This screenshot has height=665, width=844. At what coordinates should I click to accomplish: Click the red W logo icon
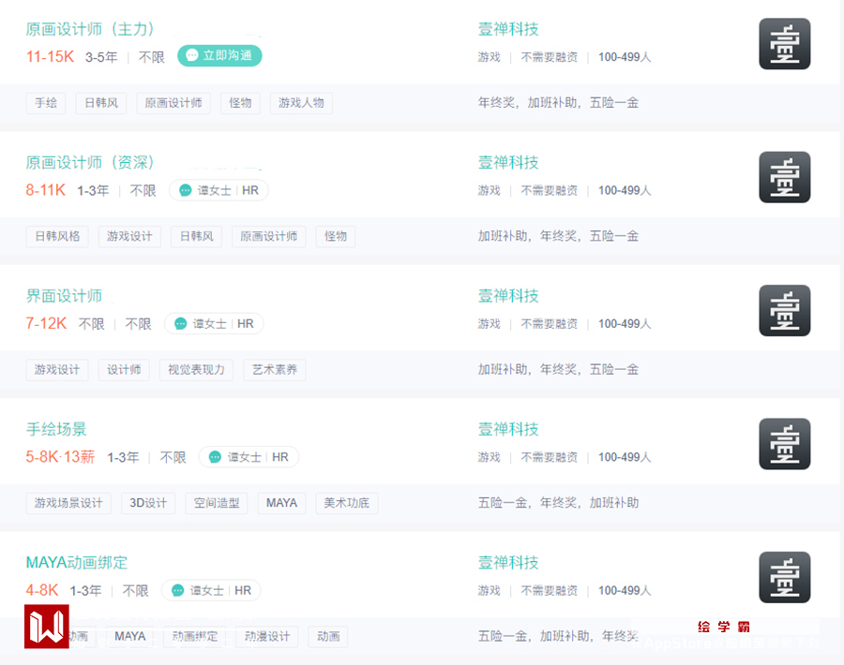pos(47,627)
